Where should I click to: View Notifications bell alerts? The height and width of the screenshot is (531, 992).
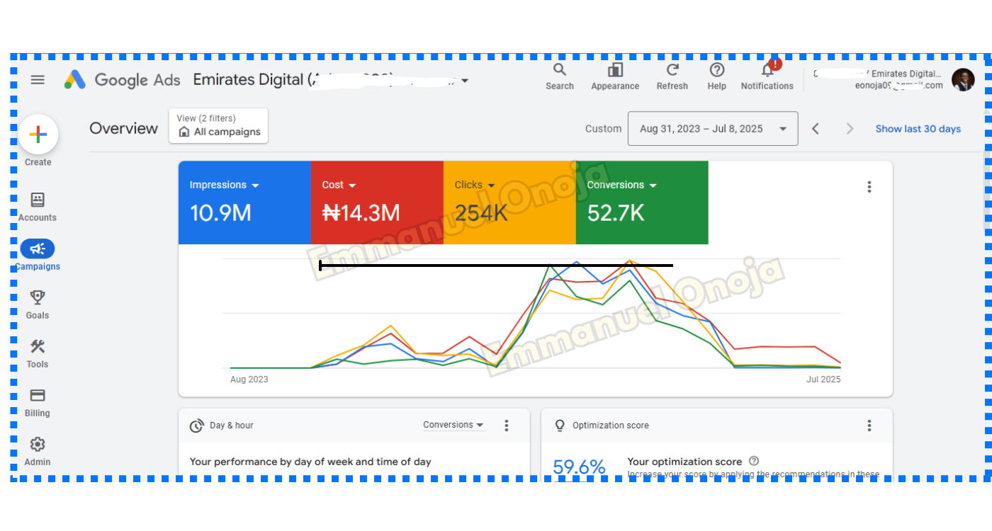tap(767, 70)
